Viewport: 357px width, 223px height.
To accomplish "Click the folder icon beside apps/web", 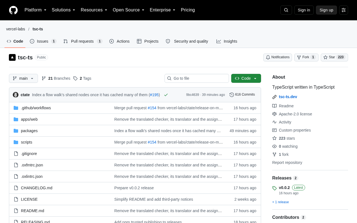I will [x=16, y=119].
